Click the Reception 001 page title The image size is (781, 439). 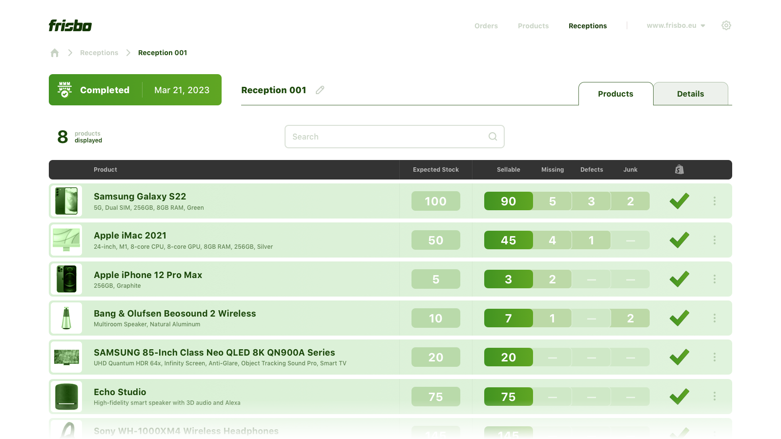(274, 90)
